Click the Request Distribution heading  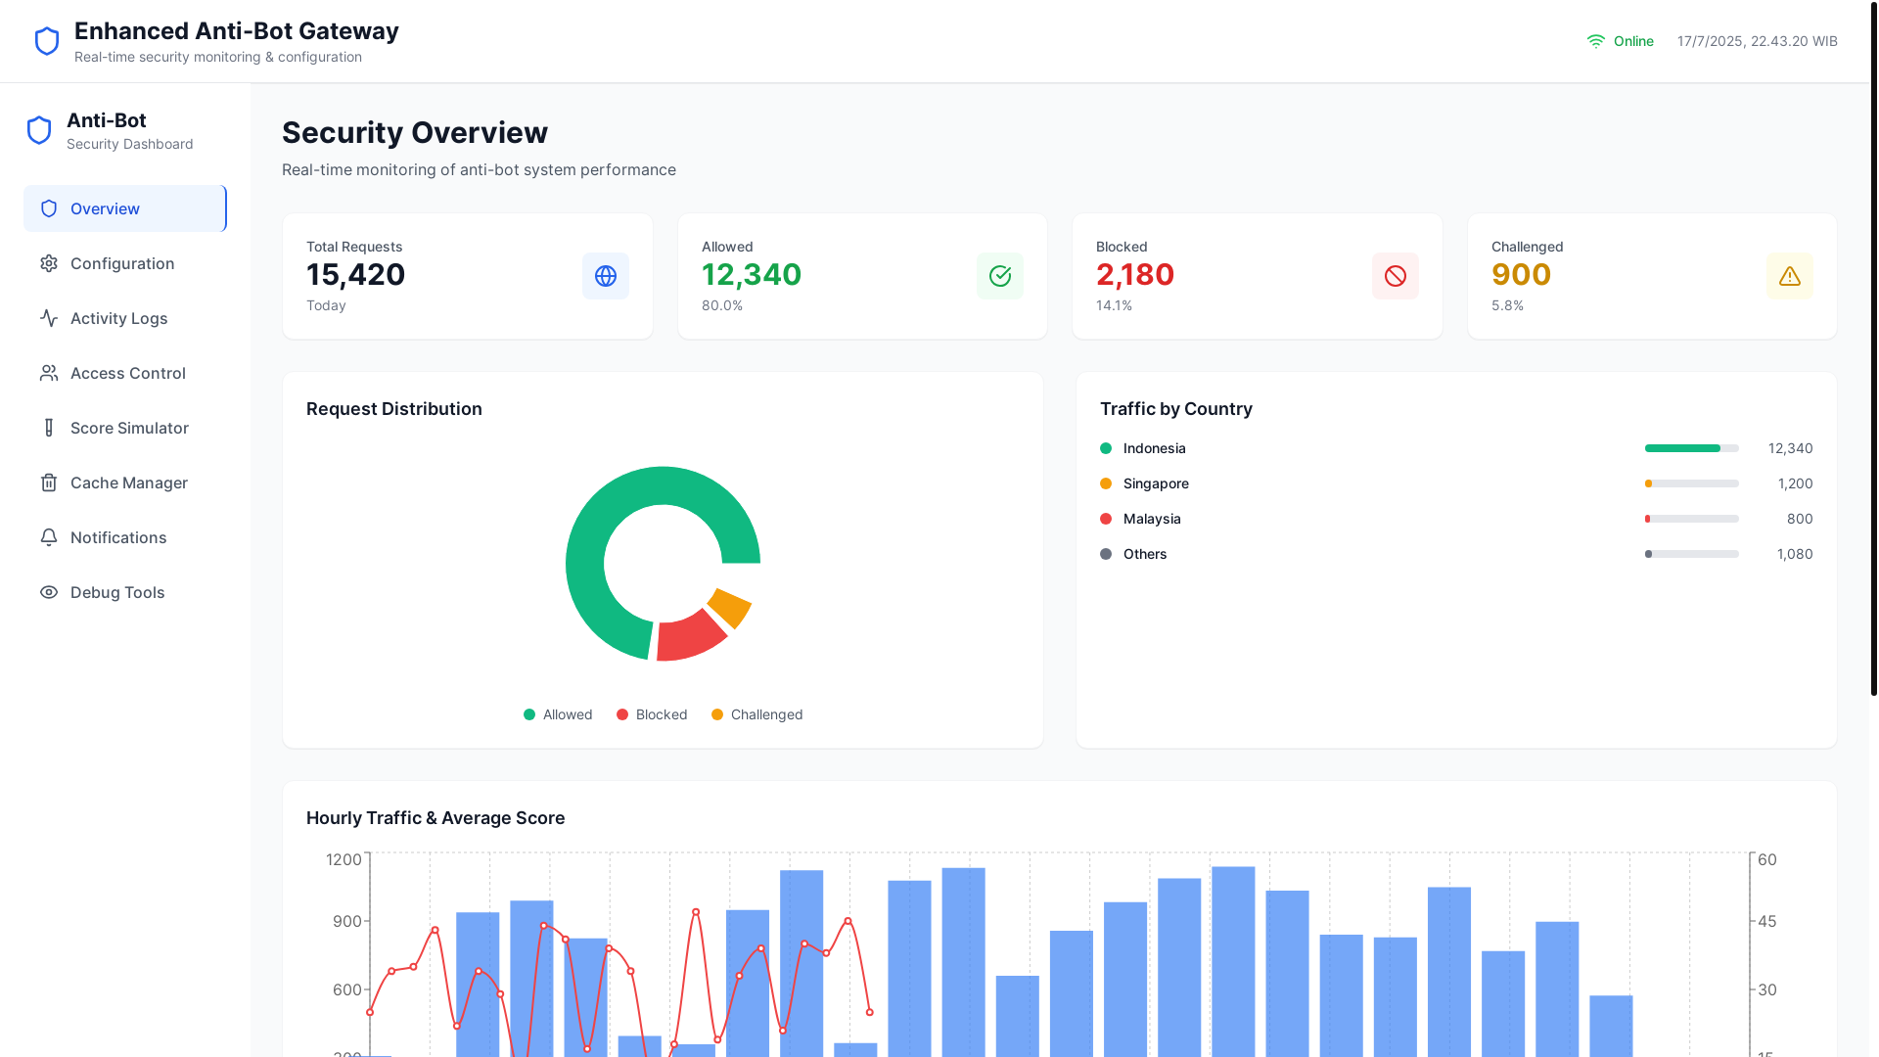[x=394, y=409]
